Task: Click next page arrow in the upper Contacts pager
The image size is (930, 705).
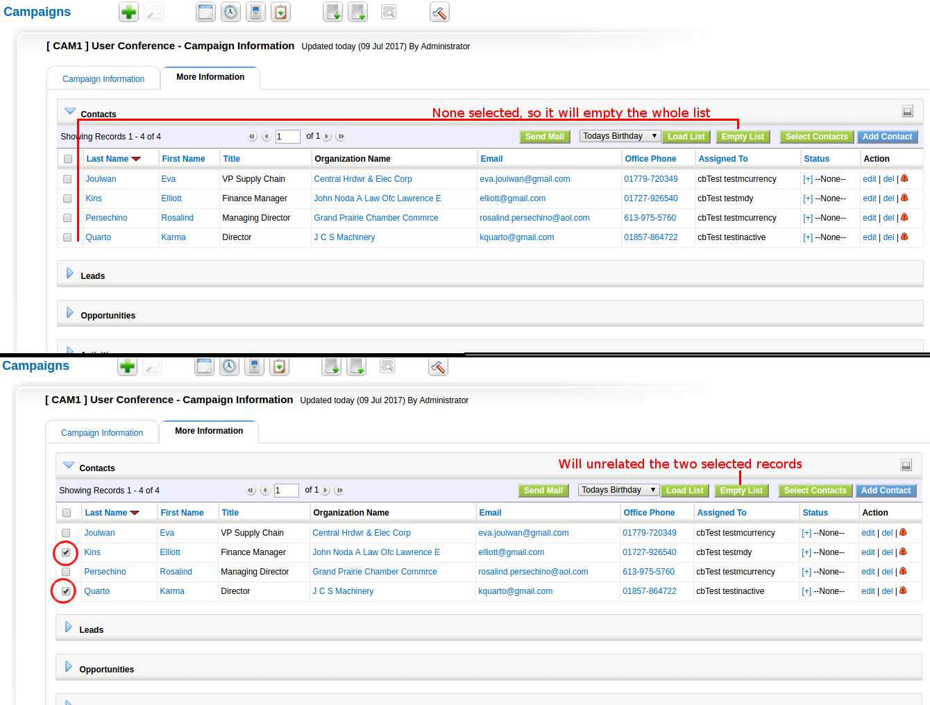Action: point(327,137)
